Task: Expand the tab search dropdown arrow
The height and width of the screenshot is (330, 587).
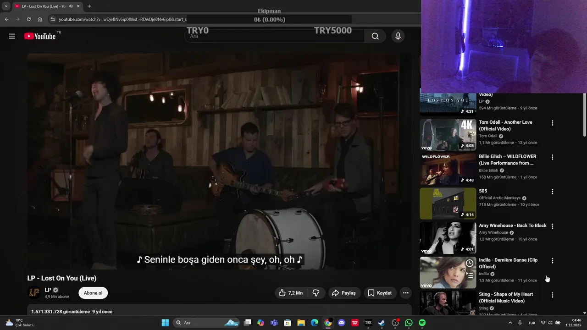Action: [x=6, y=6]
